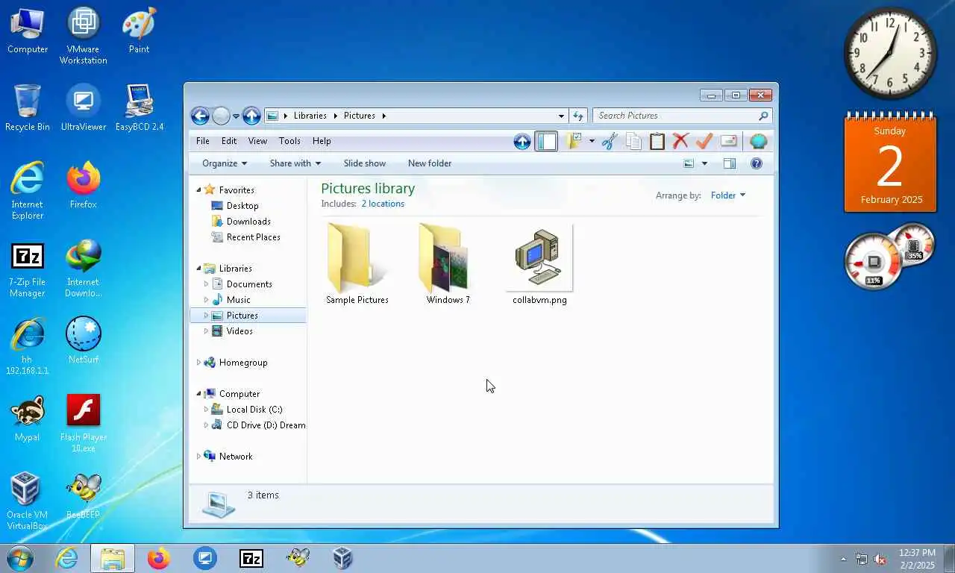Open the view options dropdown arrow
955x573 pixels.
(704, 163)
